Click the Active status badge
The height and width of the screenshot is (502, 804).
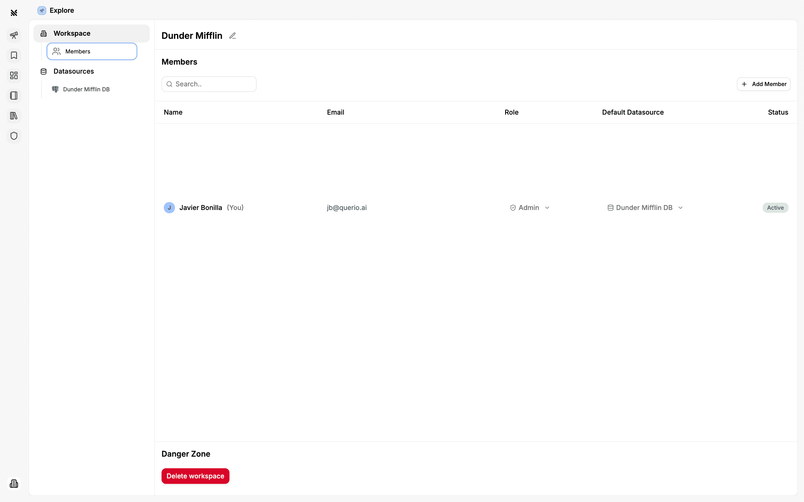(775, 208)
